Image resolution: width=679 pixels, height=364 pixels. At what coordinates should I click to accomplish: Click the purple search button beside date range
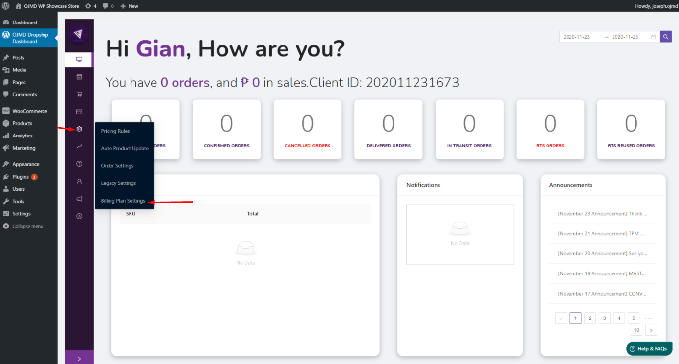click(666, 37)
